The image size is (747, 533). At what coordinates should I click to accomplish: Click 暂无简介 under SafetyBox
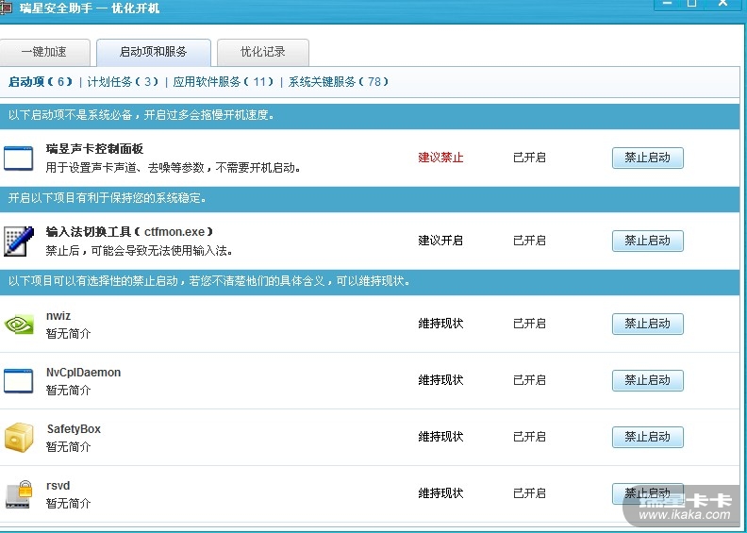68,447
